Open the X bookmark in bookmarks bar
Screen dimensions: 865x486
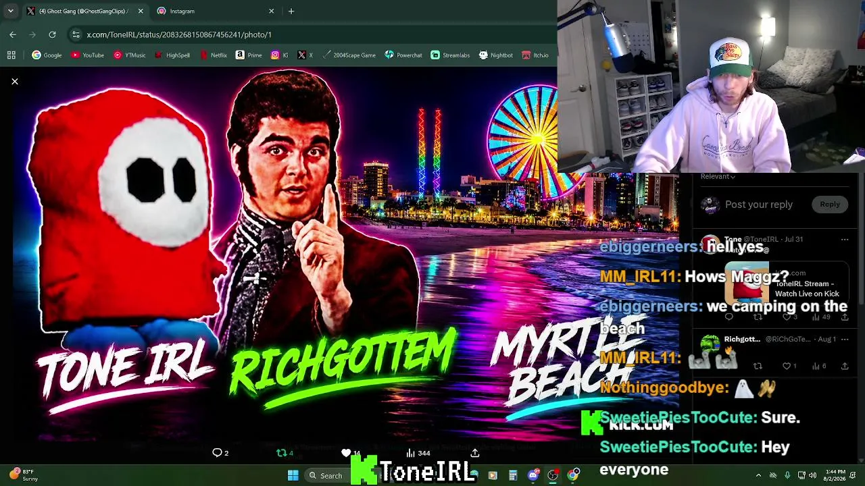pyautogui.click(x=305, y=55)
